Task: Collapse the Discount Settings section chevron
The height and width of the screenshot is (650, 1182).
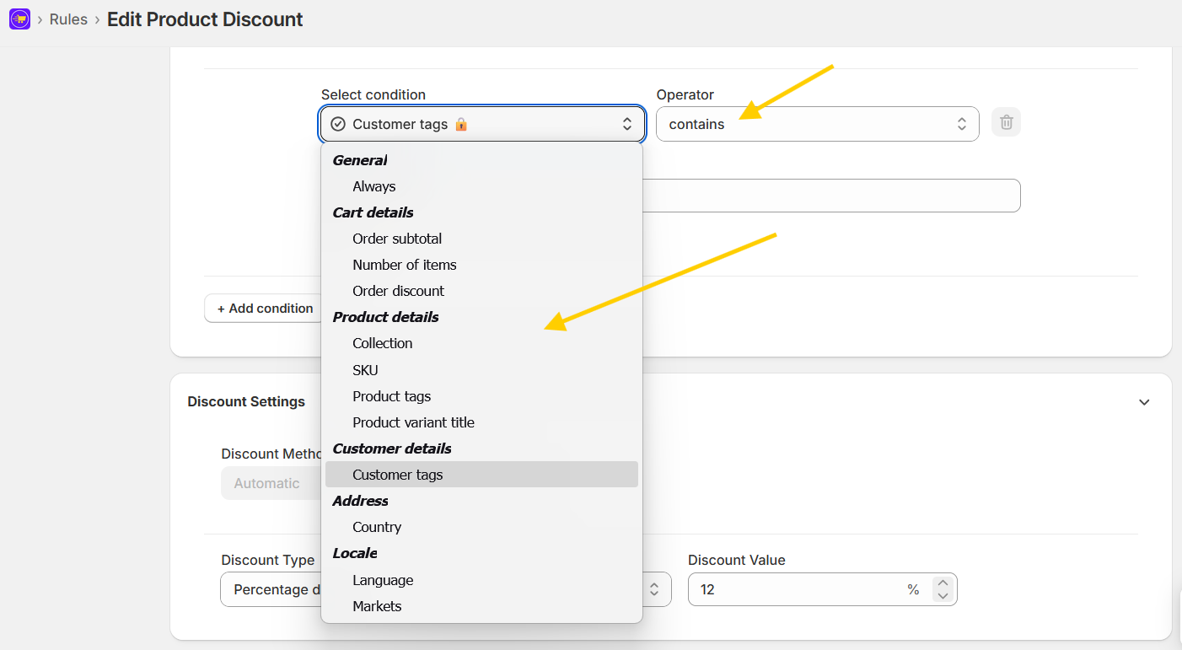Action: point(1143,402)
